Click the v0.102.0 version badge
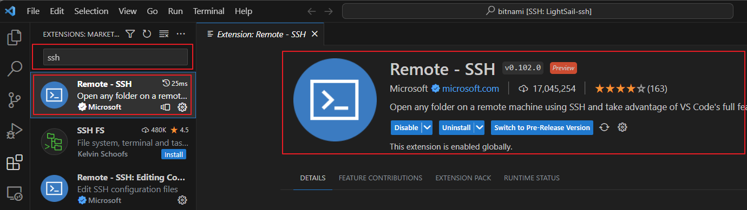This screenshot has width=747, height=210. tap(523, 68)
